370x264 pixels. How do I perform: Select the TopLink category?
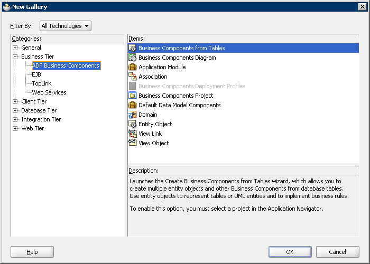coord(42,83)
